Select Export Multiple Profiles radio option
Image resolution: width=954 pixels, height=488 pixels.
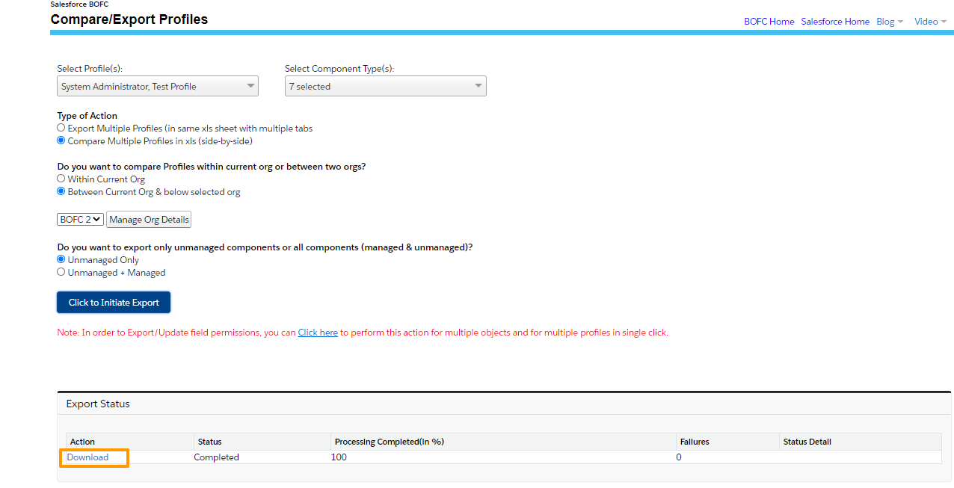pos(61,128)
